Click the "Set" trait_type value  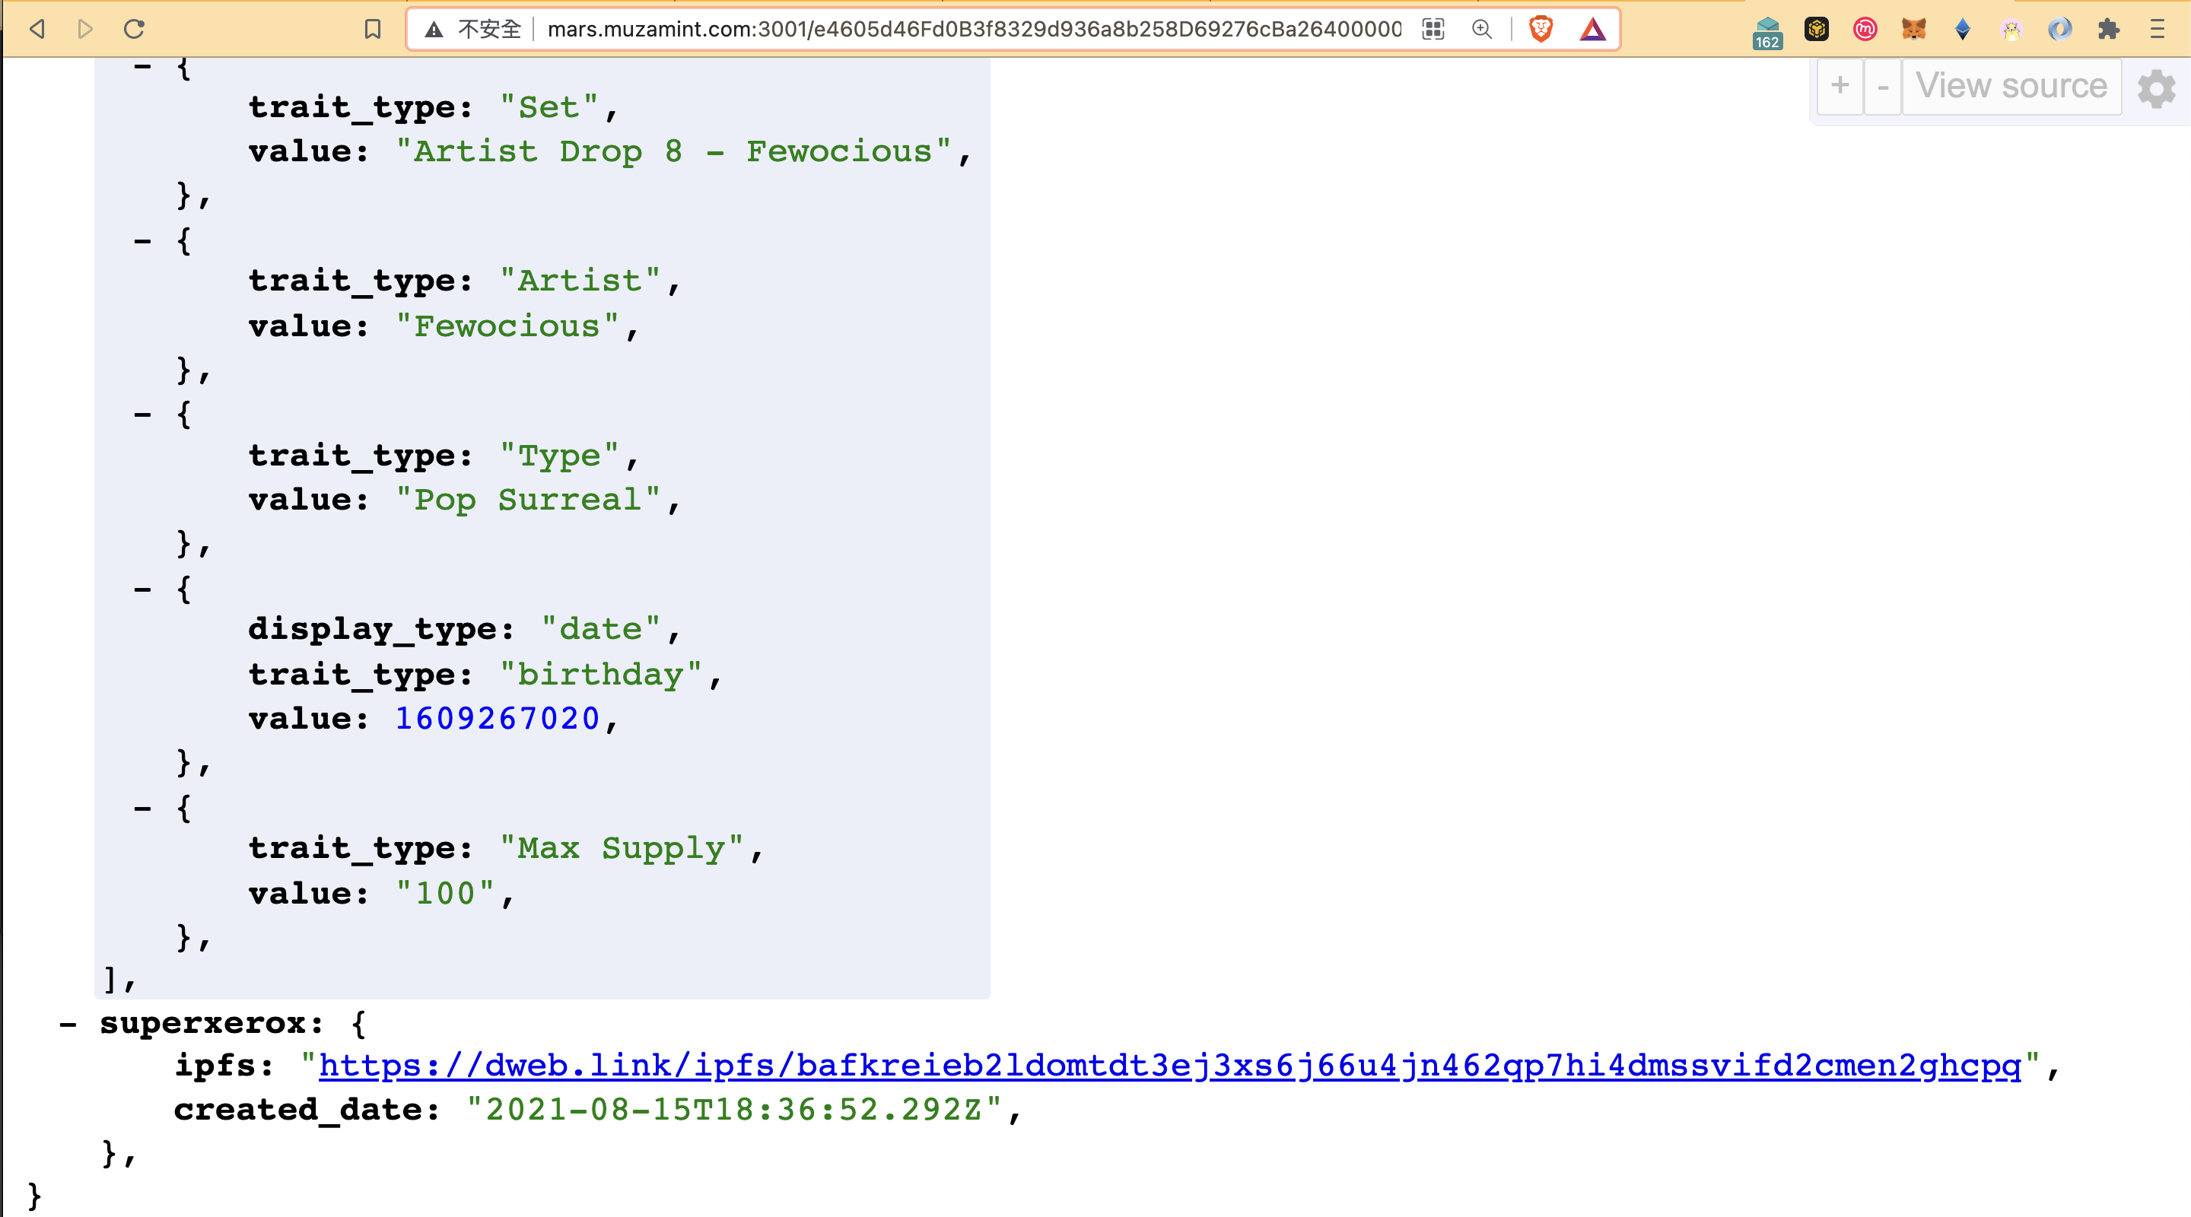click(x=549, y=108)
